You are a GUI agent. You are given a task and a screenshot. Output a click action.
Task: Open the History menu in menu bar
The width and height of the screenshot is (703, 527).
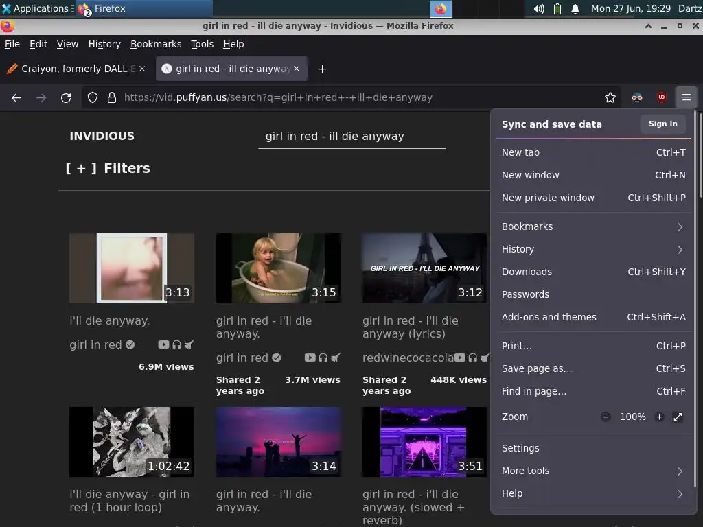point(104,44)
